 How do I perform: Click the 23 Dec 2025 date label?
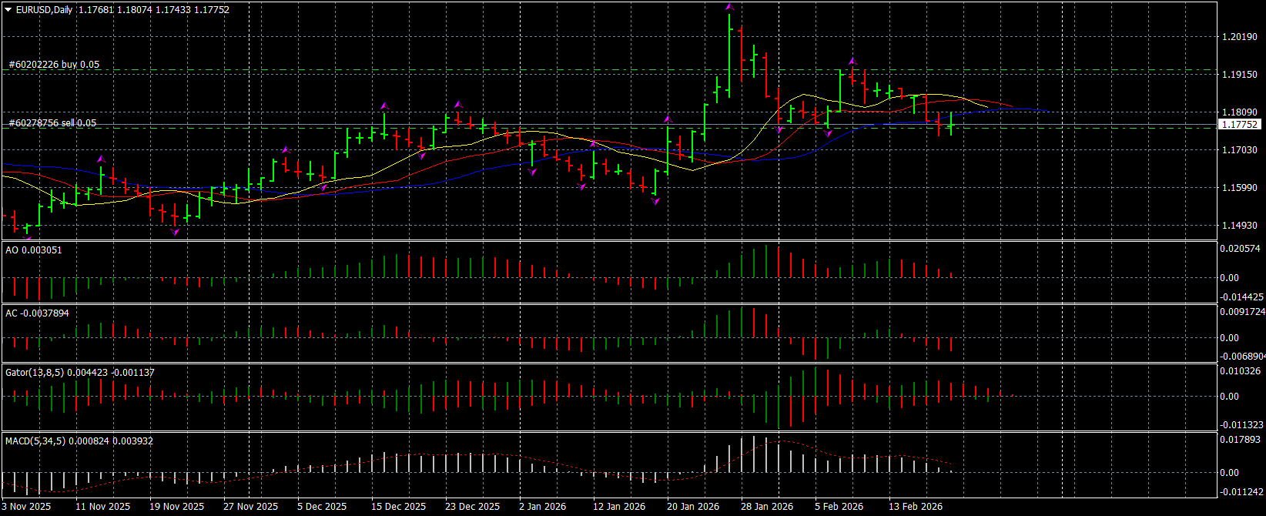coord(472,507)
